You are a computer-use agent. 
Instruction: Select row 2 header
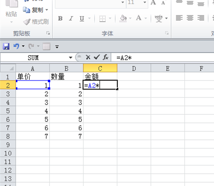[8, 85]
